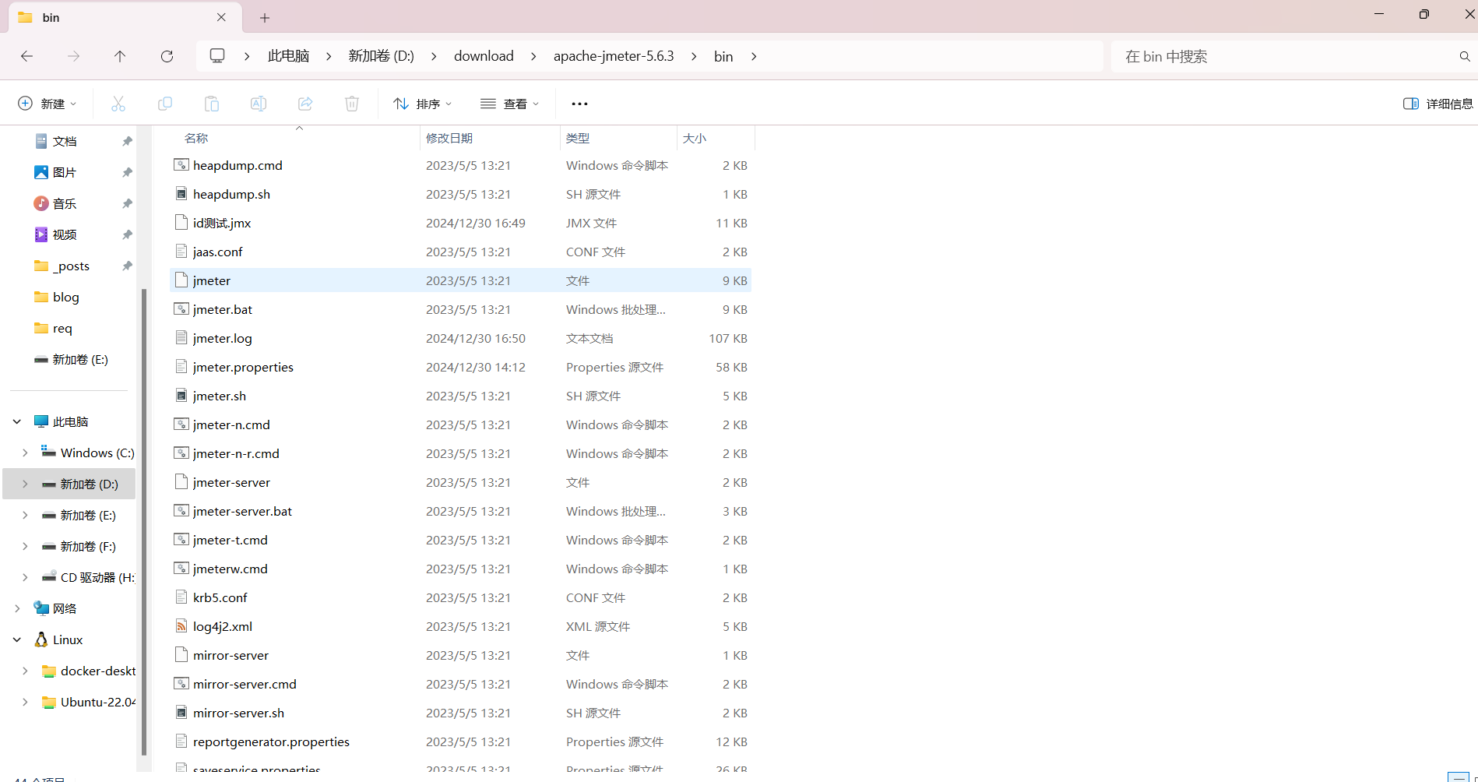The height and width of the screenshot is (782, 1478).
Task: Select the reportgenerator.properties file
Action: tap(460, 741)
